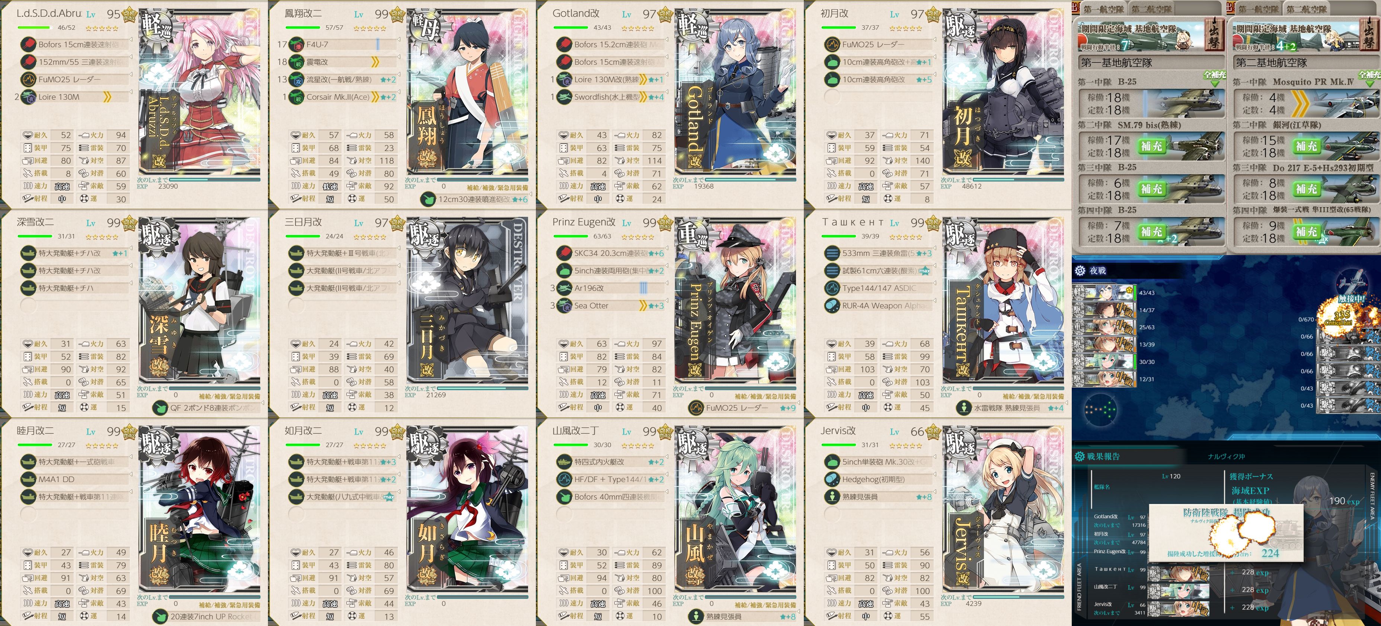Click the F4U-7 fighter icon on 鳳翔改二
Image resolution: width=1381 pixels, height=626 pixels.
click(296, 45)
